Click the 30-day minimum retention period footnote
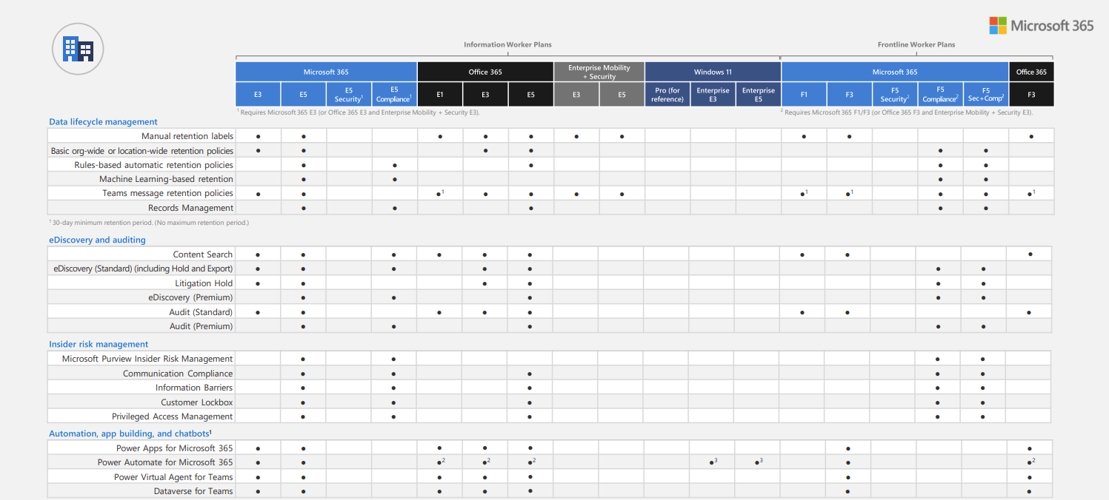Screen dimensions: 1109x500 [x=149, y=222]
